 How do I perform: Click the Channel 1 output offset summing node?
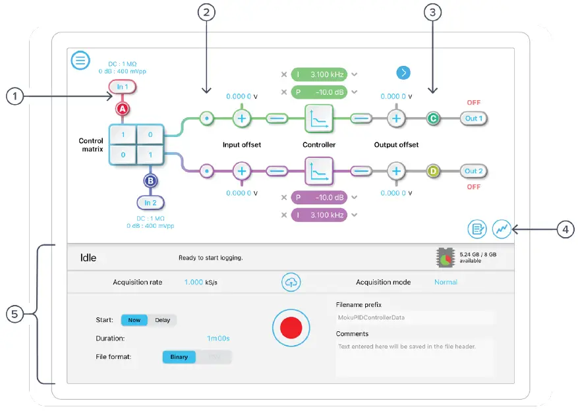tap(395, 119)
